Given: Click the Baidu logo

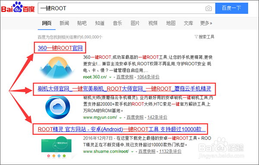Looking at the screenshot, I should pos(18,7).
